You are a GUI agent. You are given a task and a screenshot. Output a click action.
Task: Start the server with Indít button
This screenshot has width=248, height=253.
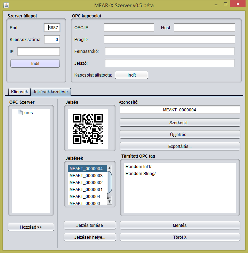35,63
